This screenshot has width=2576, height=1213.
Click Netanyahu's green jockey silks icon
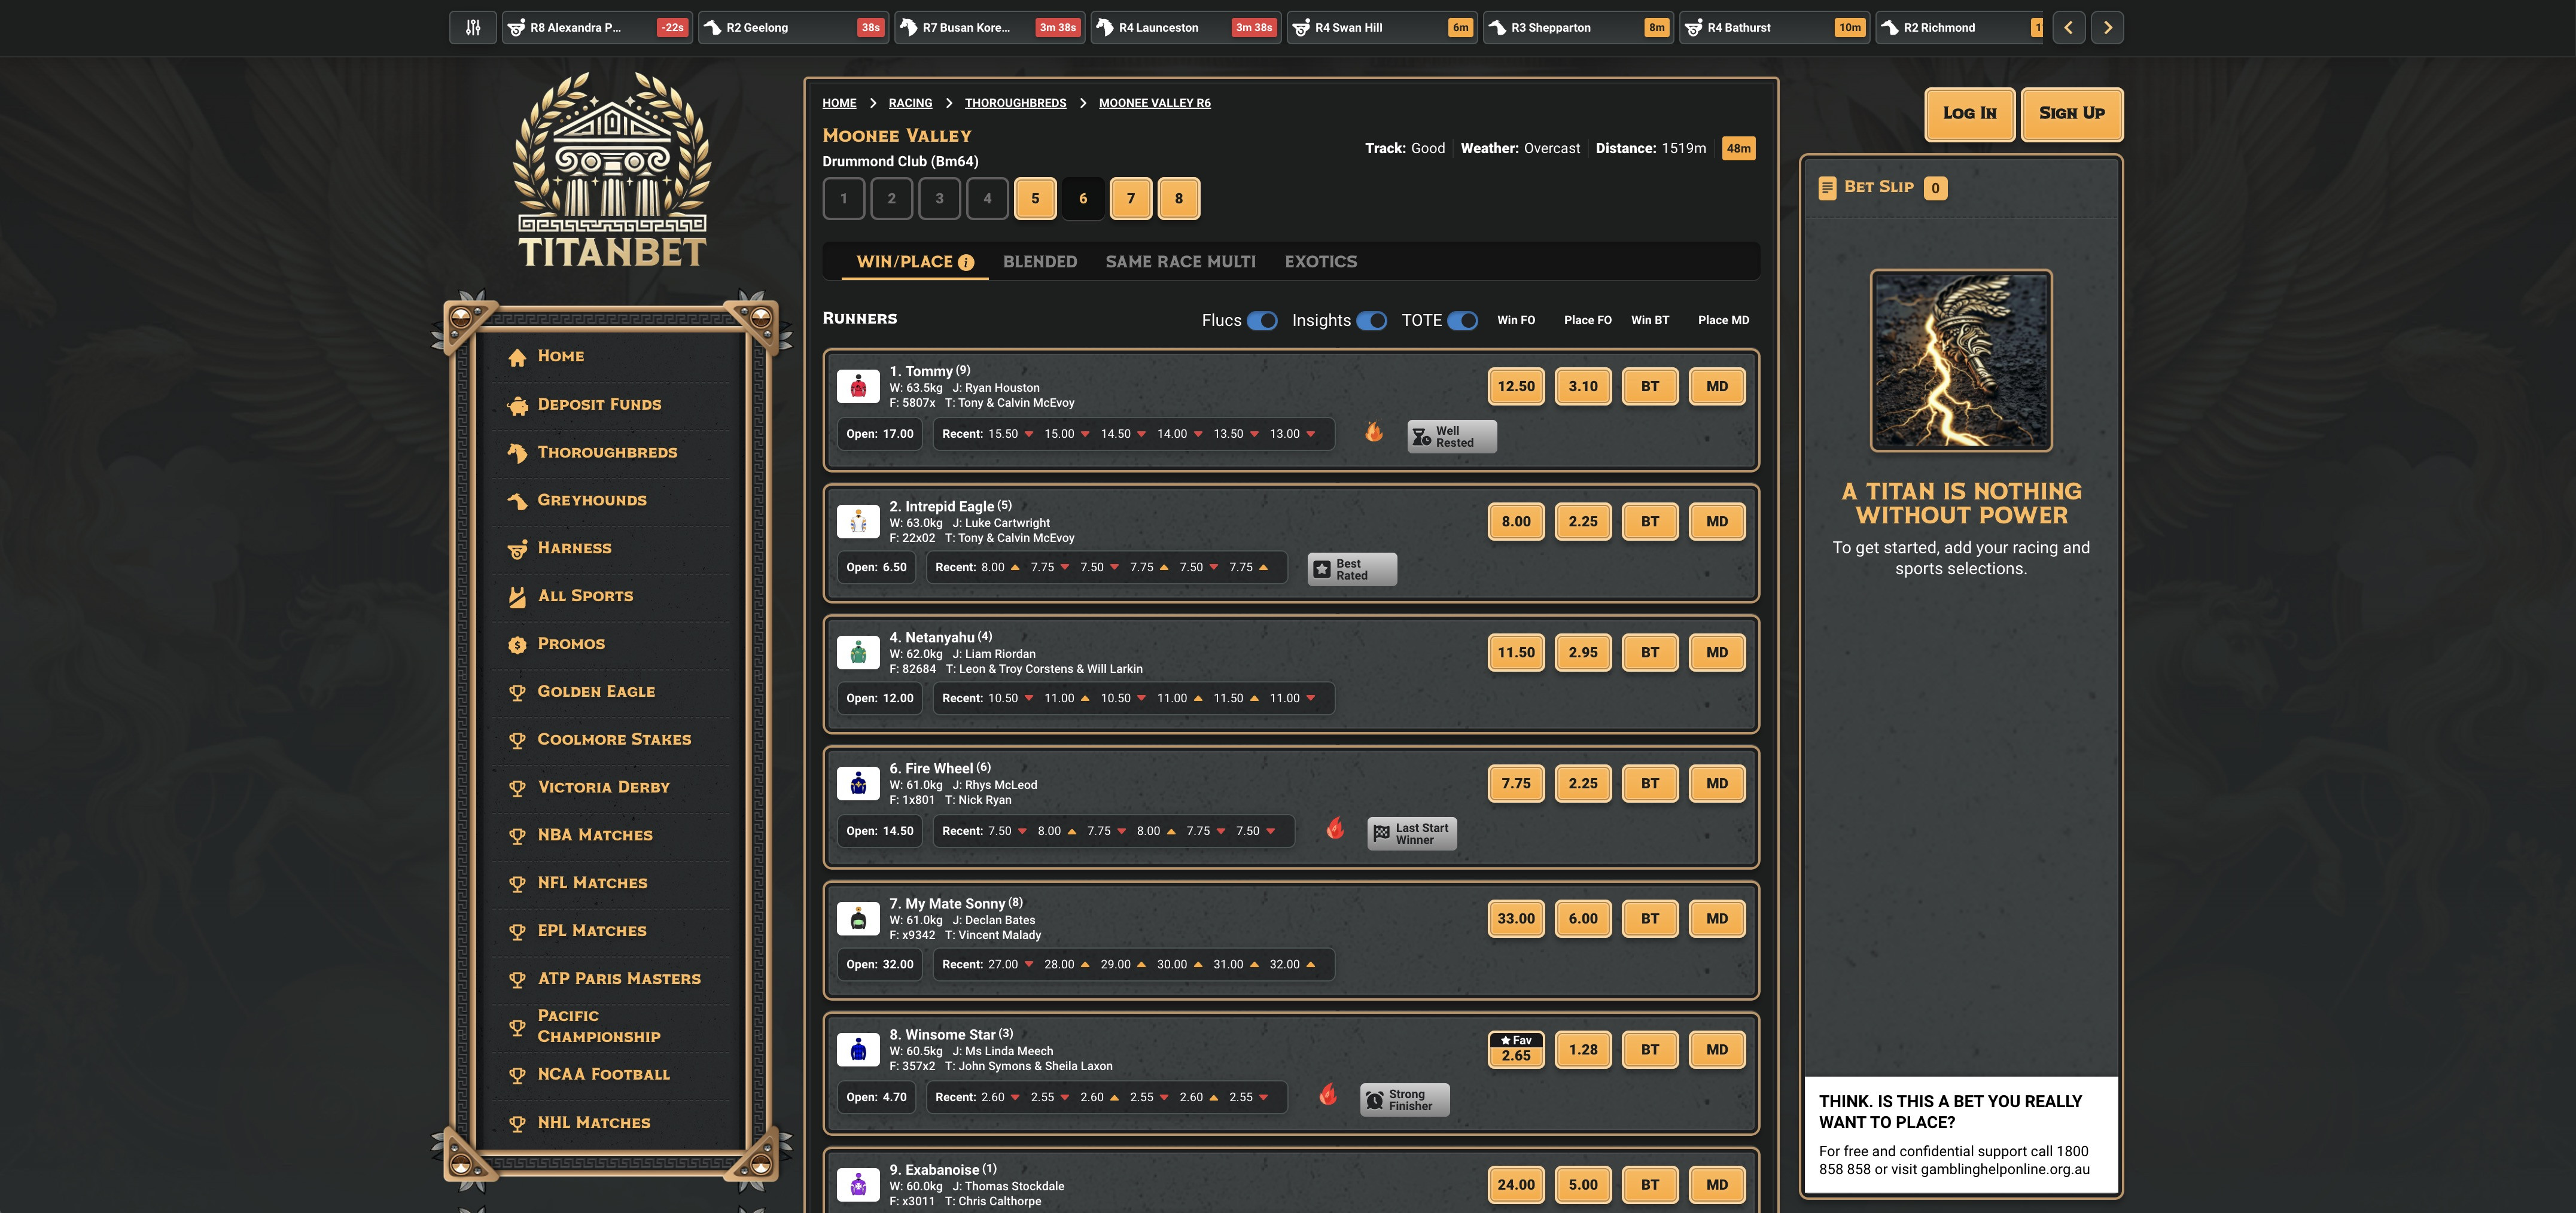[x=858, y=652]
